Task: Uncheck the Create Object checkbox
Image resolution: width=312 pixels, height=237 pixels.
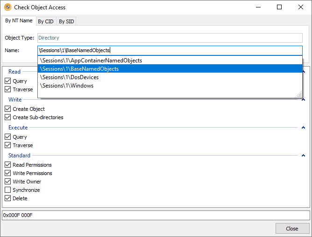Action: 7,109
